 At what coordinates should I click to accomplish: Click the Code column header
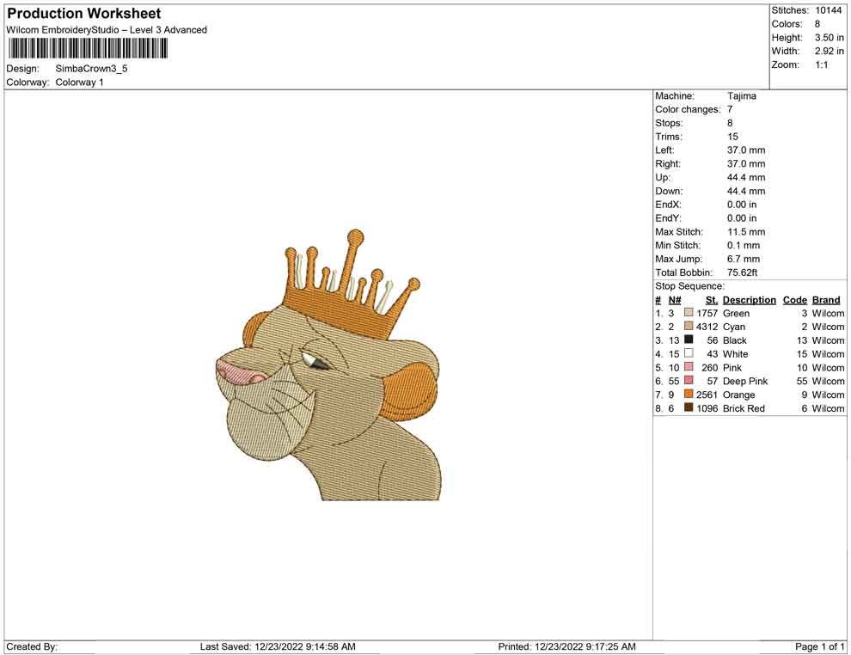point(794,300)
